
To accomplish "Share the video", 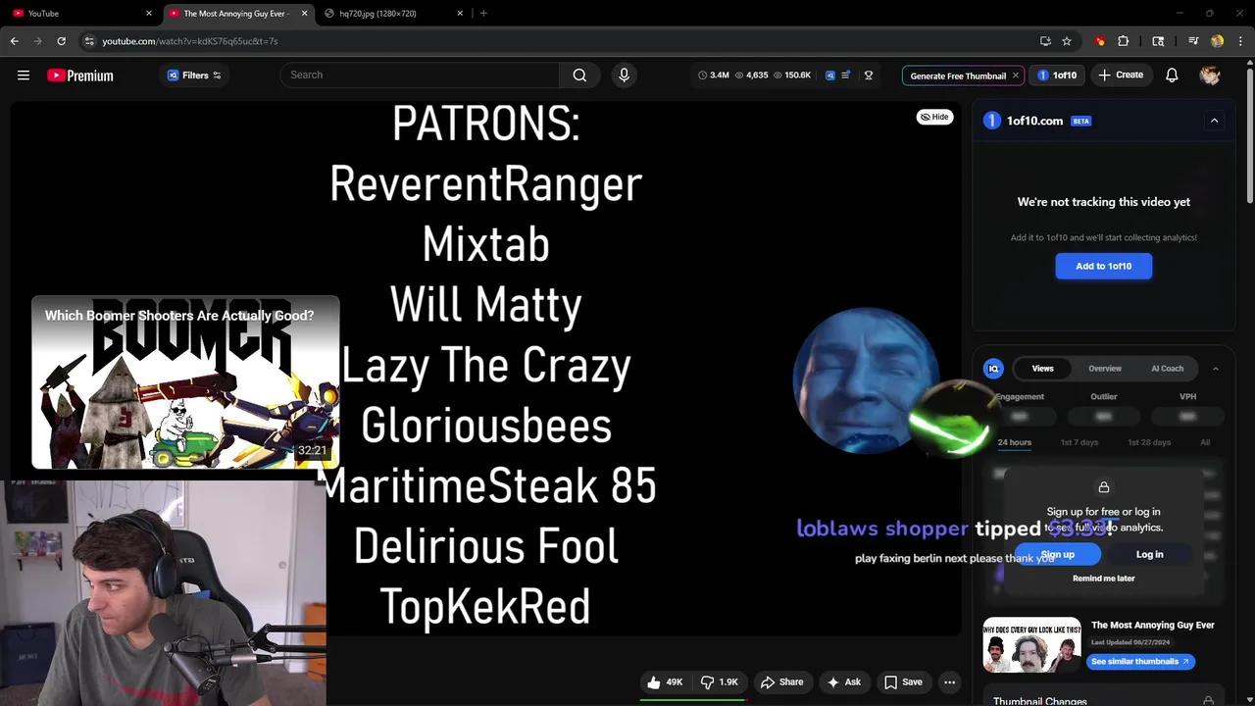I will pos(781,682).
